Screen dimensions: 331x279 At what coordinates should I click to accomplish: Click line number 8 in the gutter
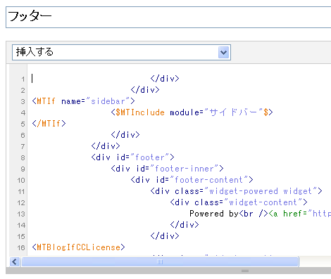(x=23, y=157)
